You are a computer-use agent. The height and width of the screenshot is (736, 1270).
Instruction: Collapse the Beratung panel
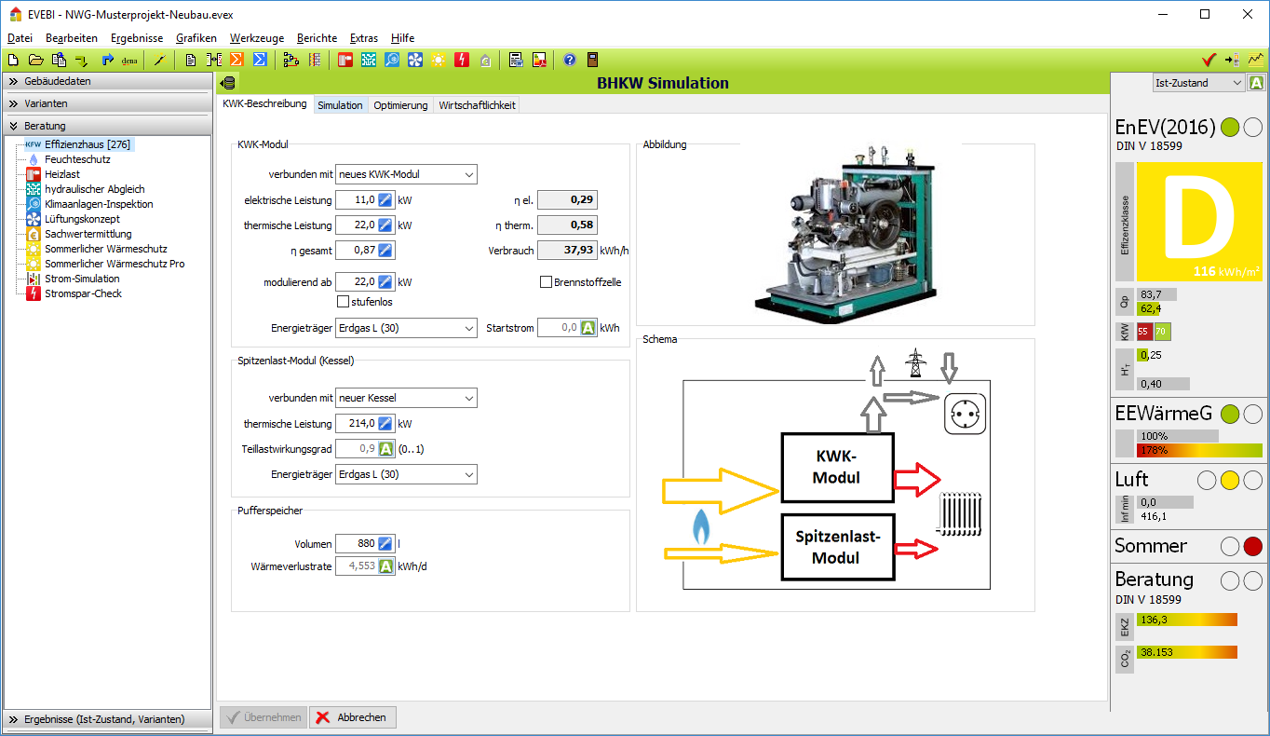coord(107,126)
